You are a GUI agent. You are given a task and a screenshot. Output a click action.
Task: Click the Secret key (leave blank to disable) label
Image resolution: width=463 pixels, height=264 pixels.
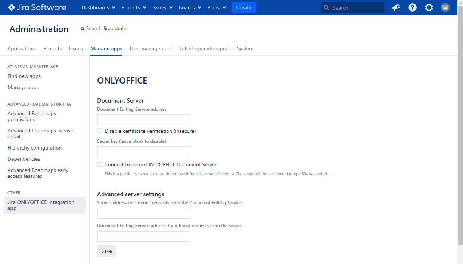(131, 141)
